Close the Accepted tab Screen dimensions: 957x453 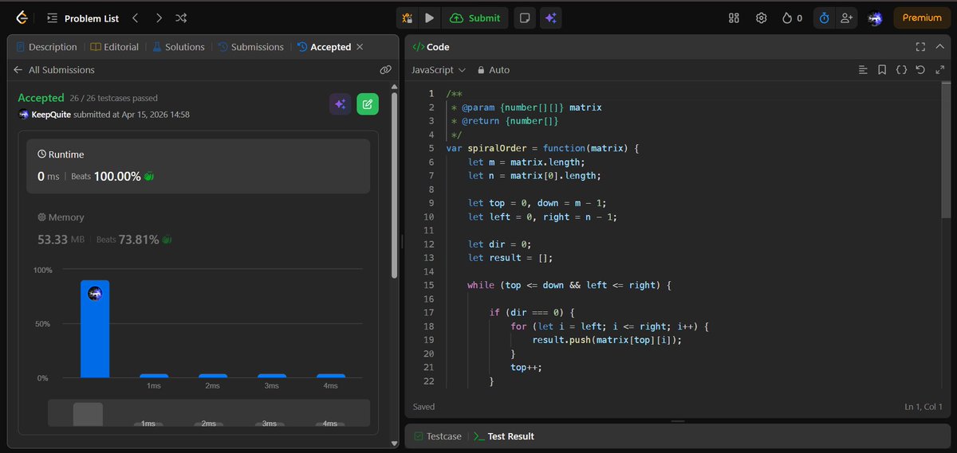(360, 47)
